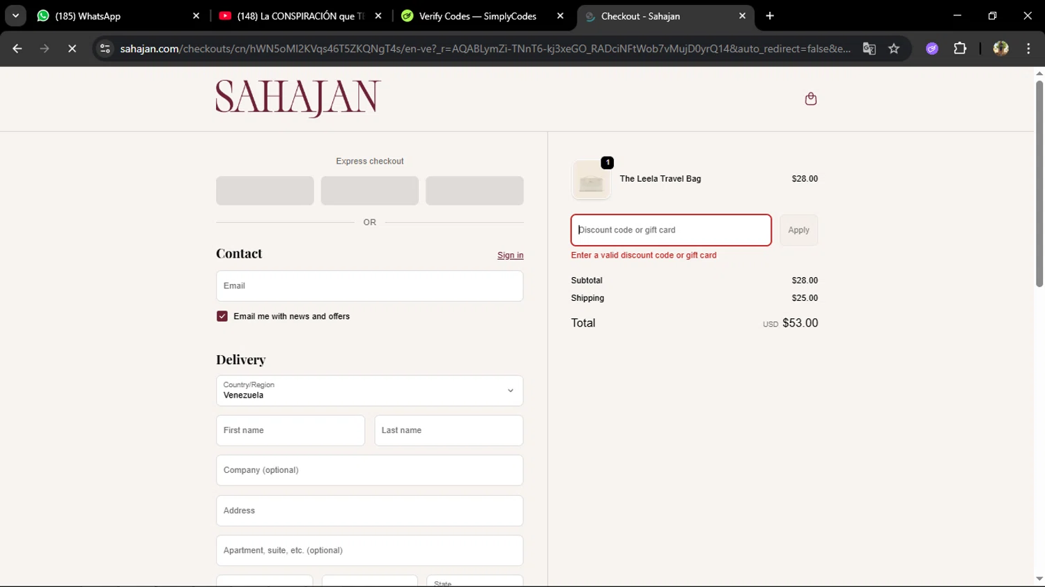The height and width of the screenshot is (587, 1045).
Task: Open the tab search dropdown arrow
Action: 15,16
